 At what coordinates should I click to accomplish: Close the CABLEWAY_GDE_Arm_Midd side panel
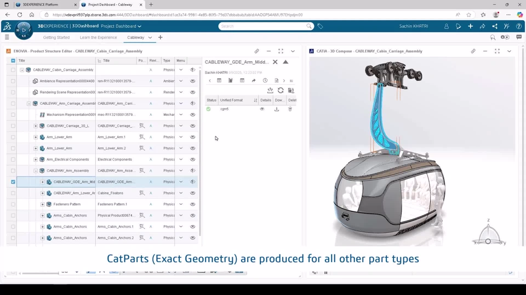click(275, 62)
